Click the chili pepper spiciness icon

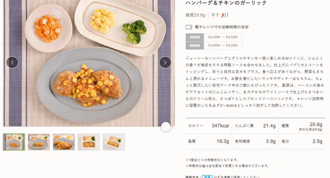click(x=224, y=15)
